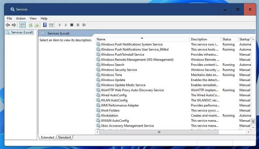Click the Export List toolbar icon
The width and height of the screenshot is (259, 149).
[37, 25]
